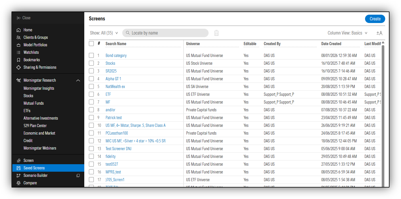Select Credit in the sidebar
This screenshot has height=199, width=401.
pos(28,141)
